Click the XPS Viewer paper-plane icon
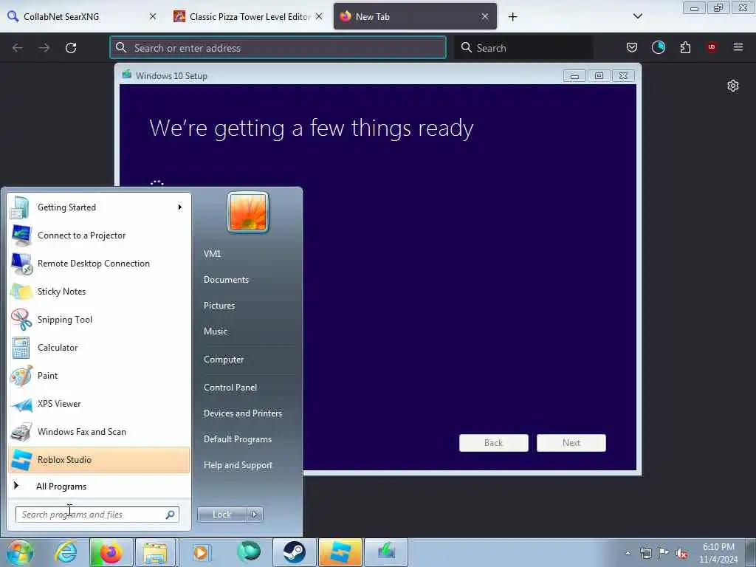The image size is (756, 567). 21,404
